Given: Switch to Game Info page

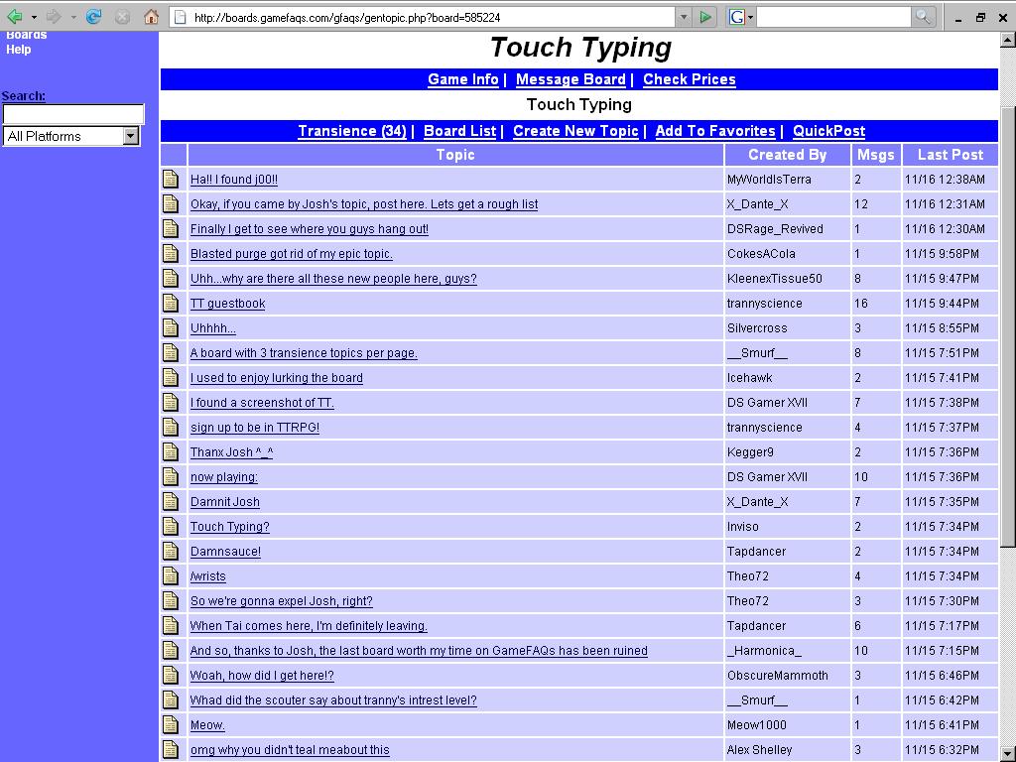Looking at the screenshot, I should 462,79.
